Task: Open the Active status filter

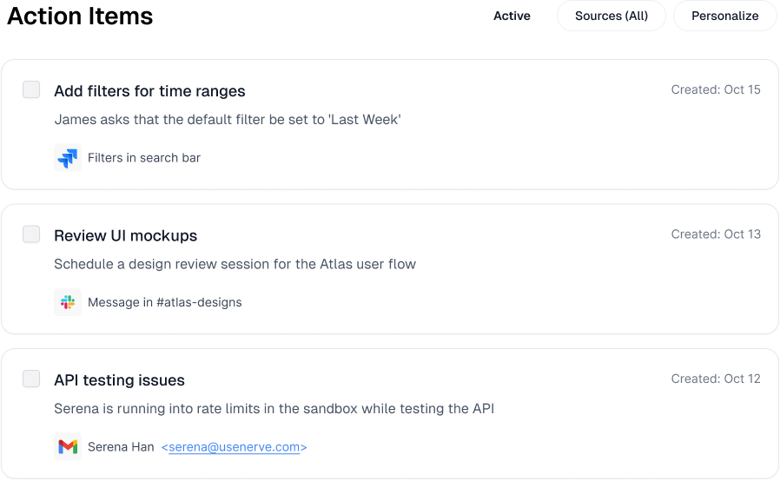Action: pos(512,16)
